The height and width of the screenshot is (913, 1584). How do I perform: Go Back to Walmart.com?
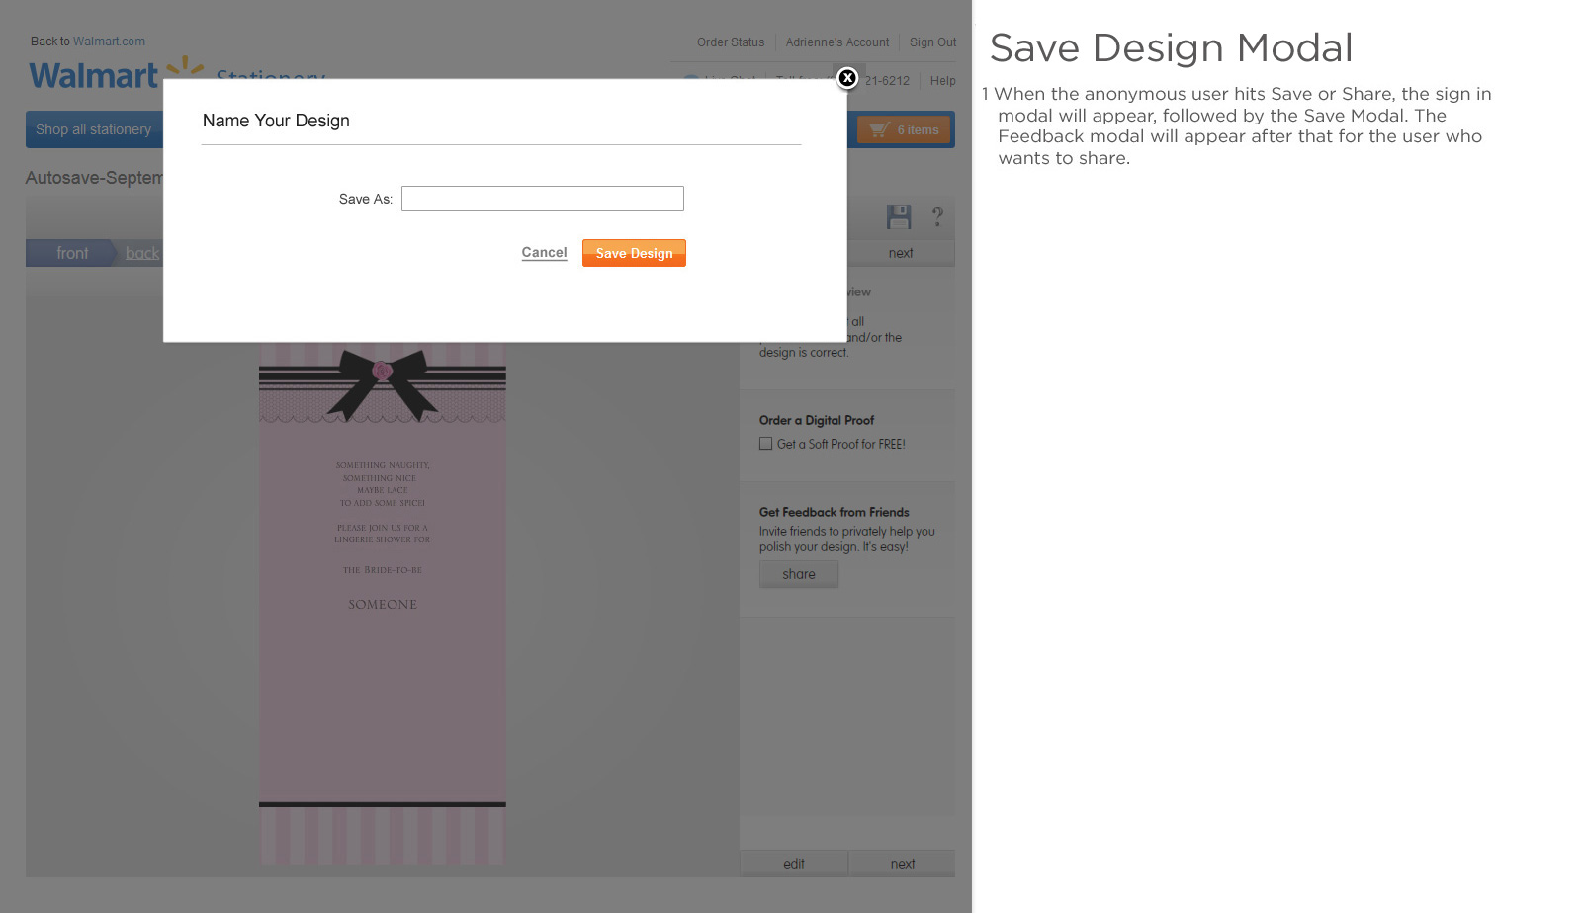87,41
